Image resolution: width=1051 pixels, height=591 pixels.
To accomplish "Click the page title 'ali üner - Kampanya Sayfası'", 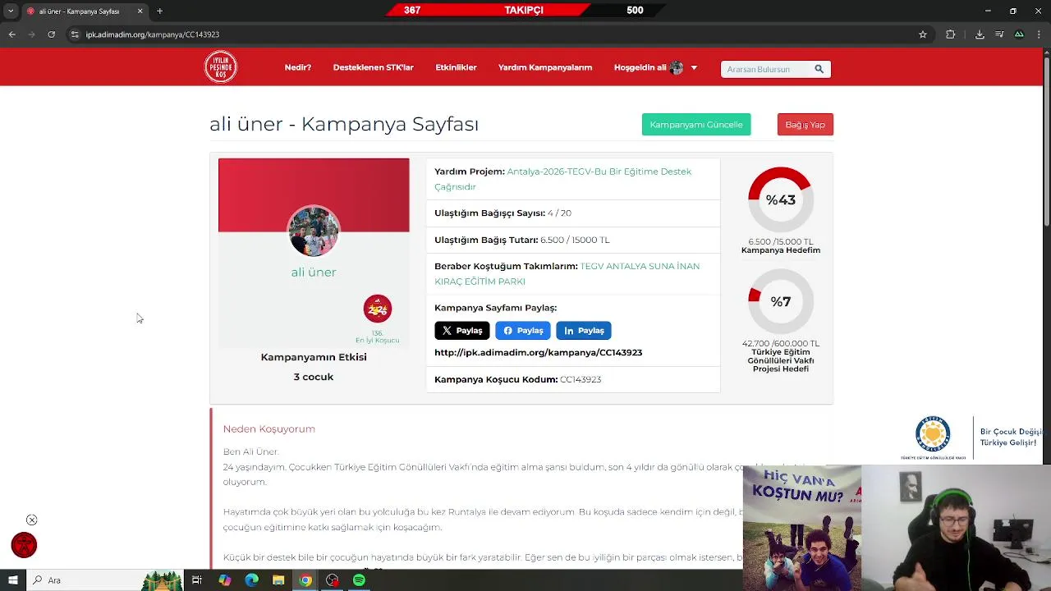I will point(344,124).
